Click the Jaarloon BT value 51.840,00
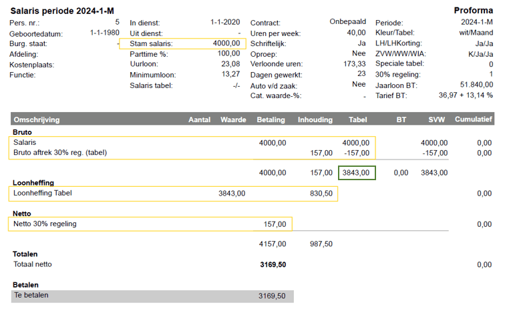The width and height of the screenshot is (513, 315). [476, 85]
